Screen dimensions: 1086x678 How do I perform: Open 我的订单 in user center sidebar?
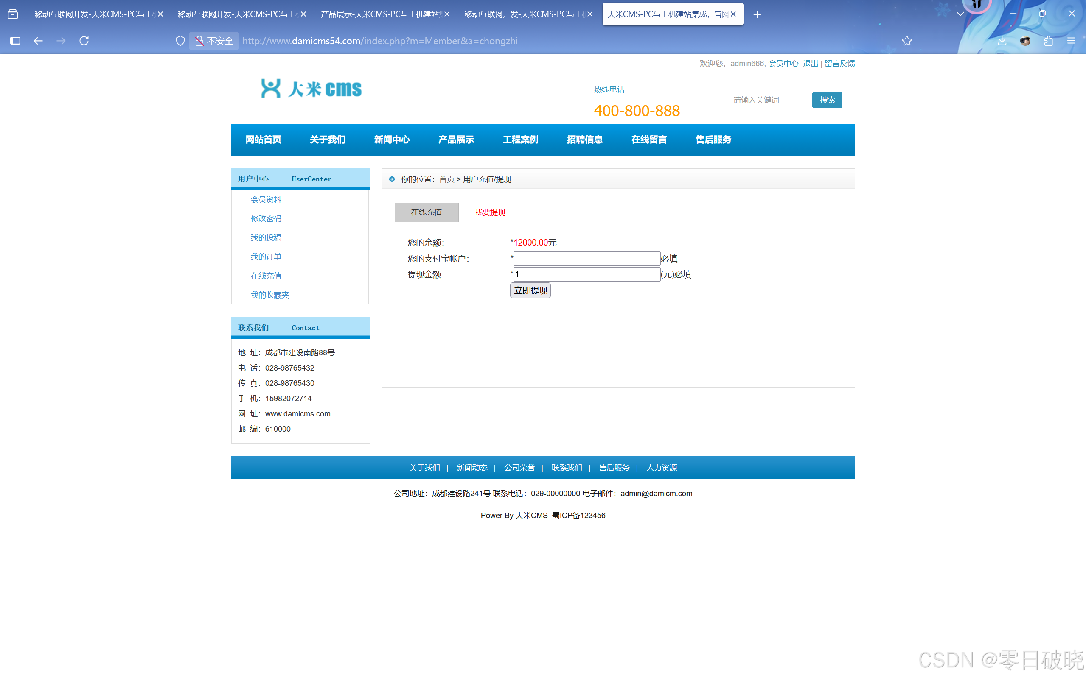(x=266, y=257)
